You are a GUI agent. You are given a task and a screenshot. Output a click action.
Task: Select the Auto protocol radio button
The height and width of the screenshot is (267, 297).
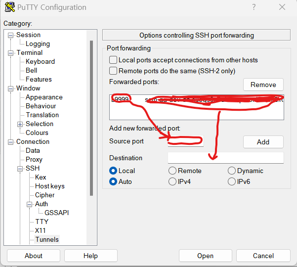(113, 181)
